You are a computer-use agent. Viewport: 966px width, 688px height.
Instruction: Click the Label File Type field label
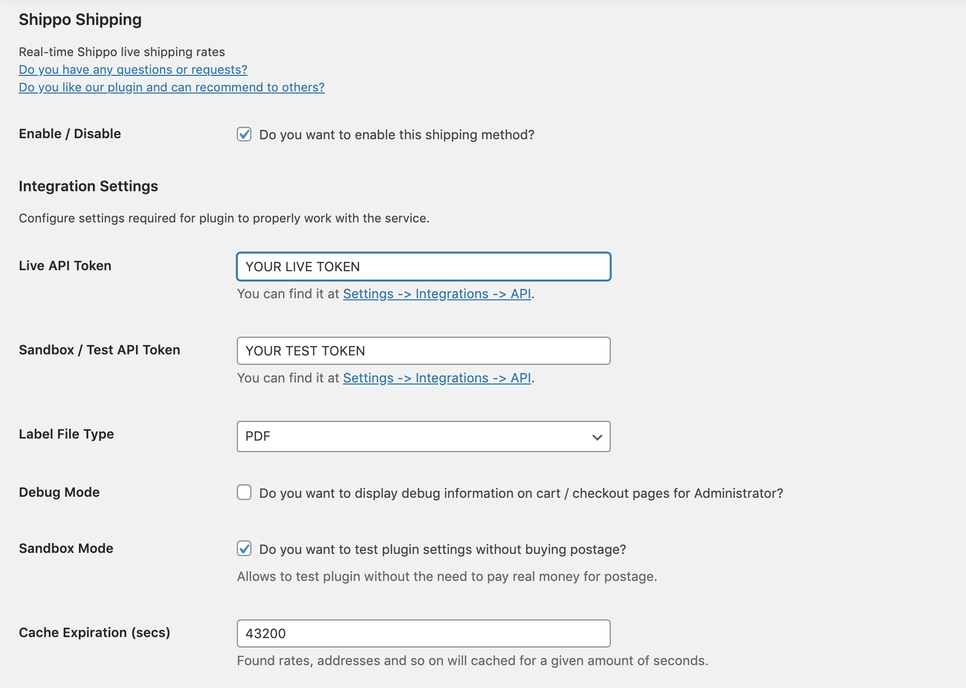coord(66,434)
